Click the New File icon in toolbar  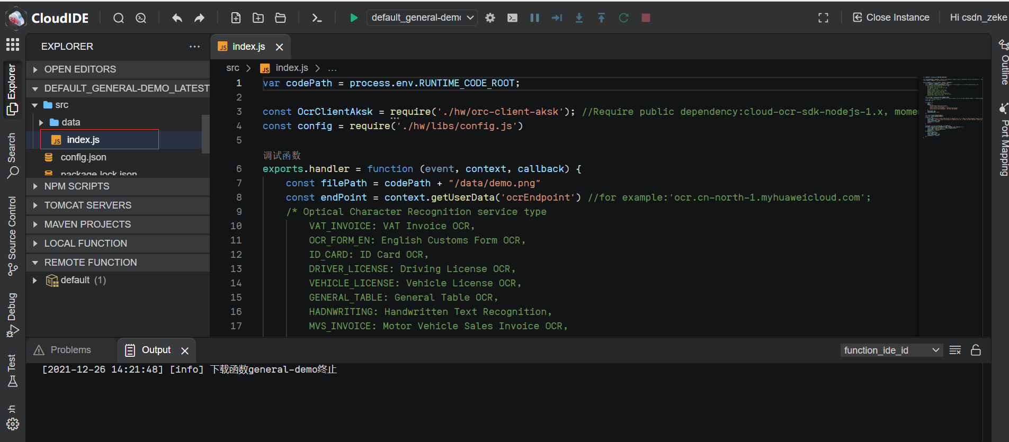click(x=236, y=18)
